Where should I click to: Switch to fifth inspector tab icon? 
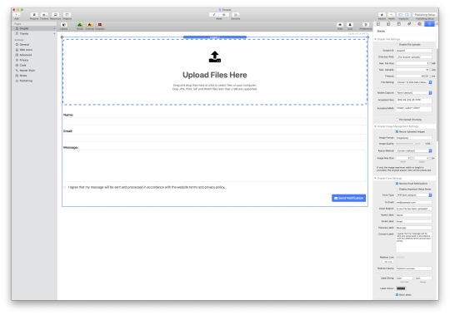coord(419,24)
